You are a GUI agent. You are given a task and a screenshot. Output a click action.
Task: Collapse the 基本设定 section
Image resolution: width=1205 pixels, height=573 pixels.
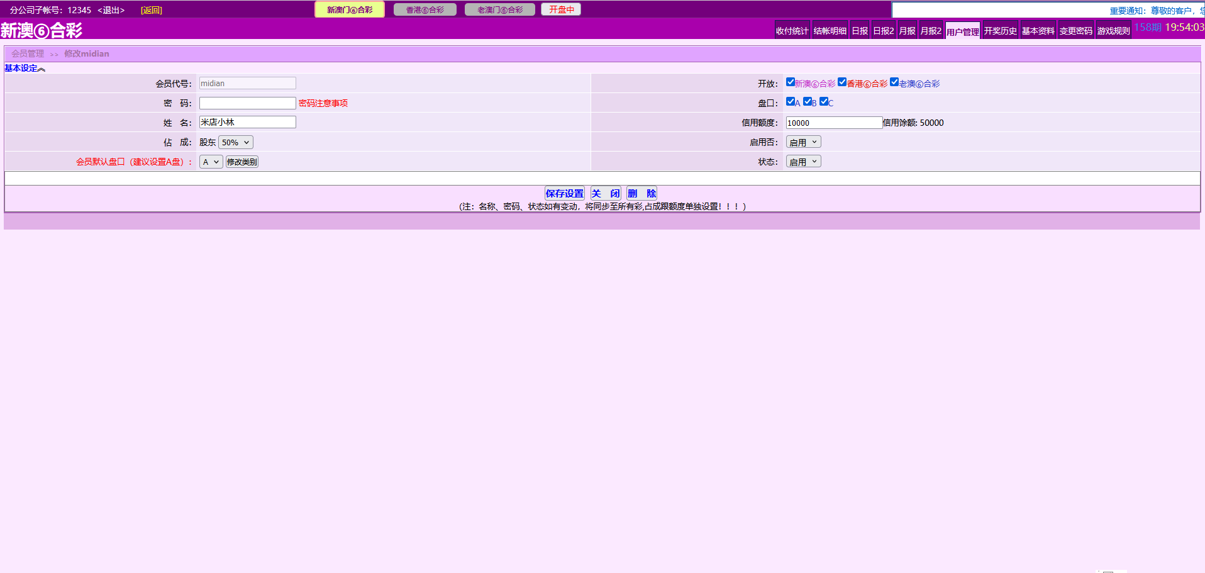pyautogui.click(x=25, y=69)
